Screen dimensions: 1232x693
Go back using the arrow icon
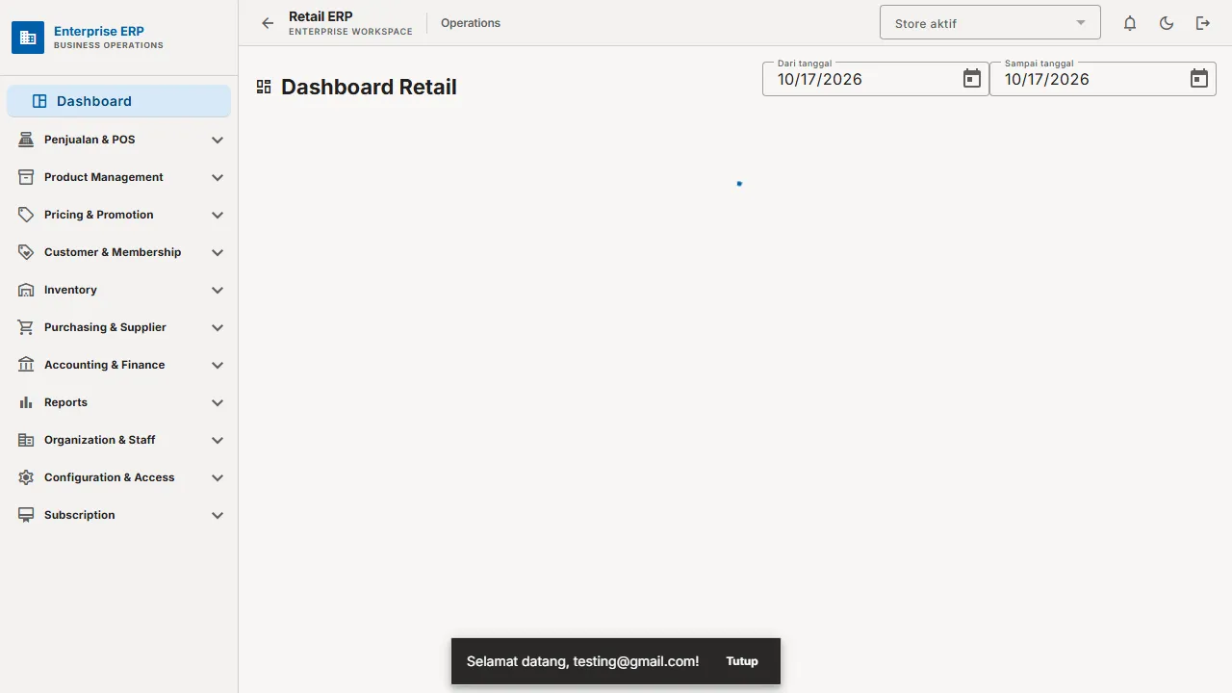(x=268, y=23)
